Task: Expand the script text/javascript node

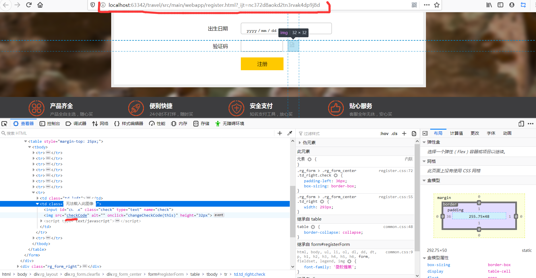Action: [42, 221]
